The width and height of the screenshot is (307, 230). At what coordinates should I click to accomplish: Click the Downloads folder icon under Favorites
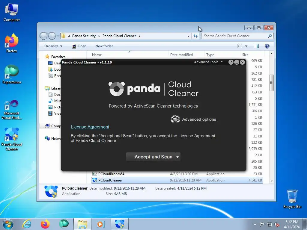tap(50, 69)
